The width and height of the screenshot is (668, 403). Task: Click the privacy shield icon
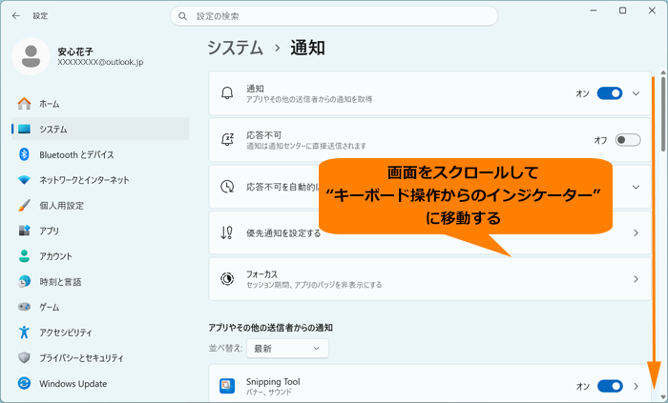coord(24,357)
